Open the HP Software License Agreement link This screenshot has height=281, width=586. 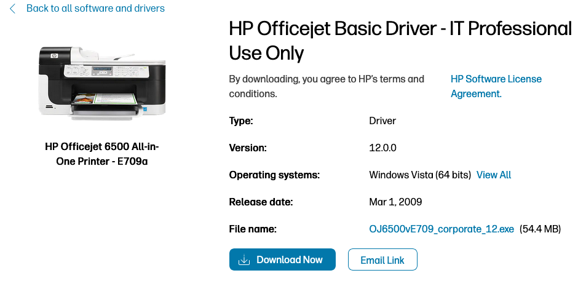tap(496, 87)
